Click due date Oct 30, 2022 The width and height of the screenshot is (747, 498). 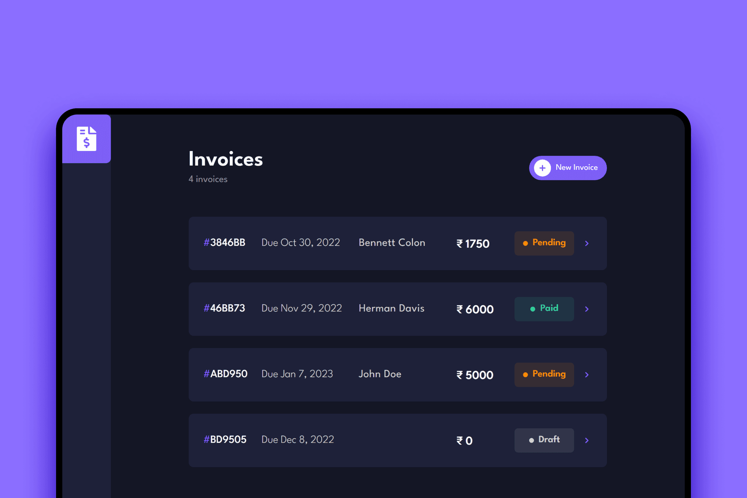point(301,243)
